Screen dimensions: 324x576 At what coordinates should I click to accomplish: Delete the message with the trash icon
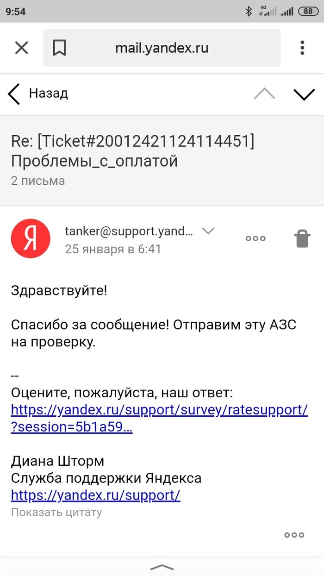point(302,238)
